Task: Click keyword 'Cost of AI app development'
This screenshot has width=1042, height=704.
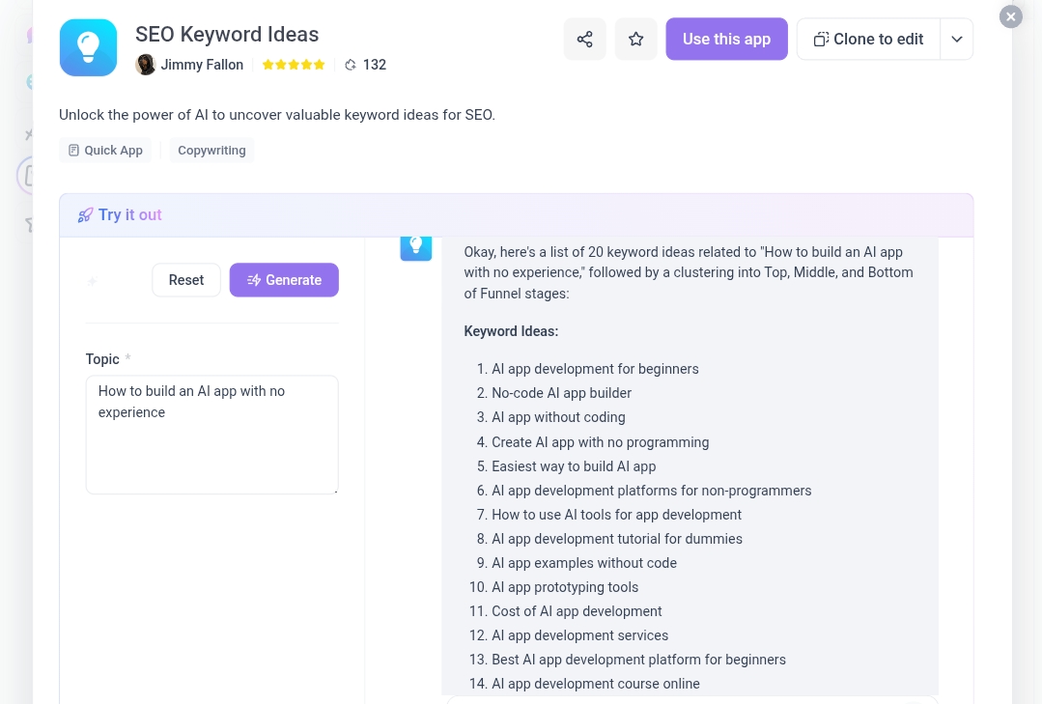Action: [x=577, y=611]
